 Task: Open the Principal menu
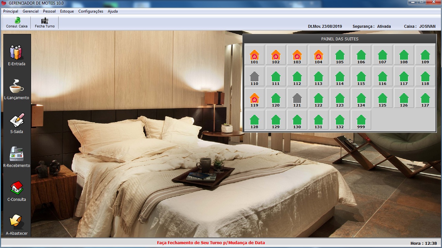pyautogui.click(x=11, y=11)
